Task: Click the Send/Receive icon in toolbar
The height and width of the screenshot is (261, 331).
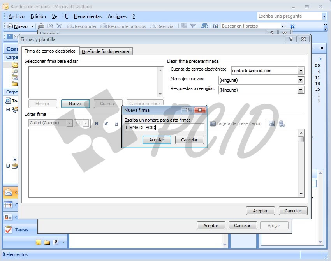Action: (x=204, y=26)
